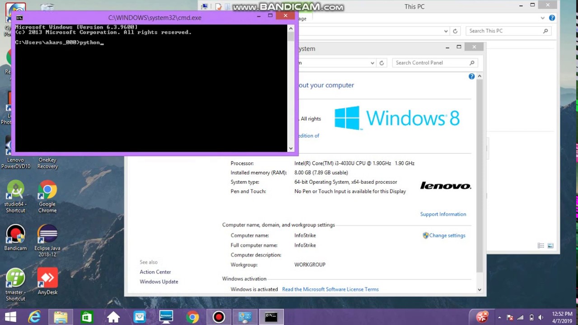The width and height of the screenshot is (578, 325).
Task: Switch This PC to details view icon
Action: (541, 246)
